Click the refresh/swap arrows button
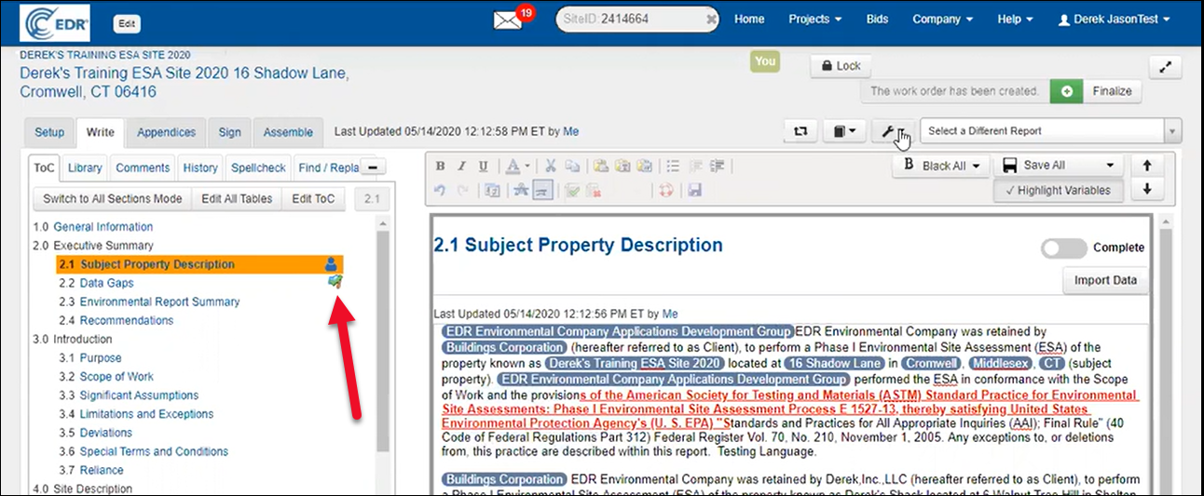The width and height of the screenshot is (1204, 496). 800,131
